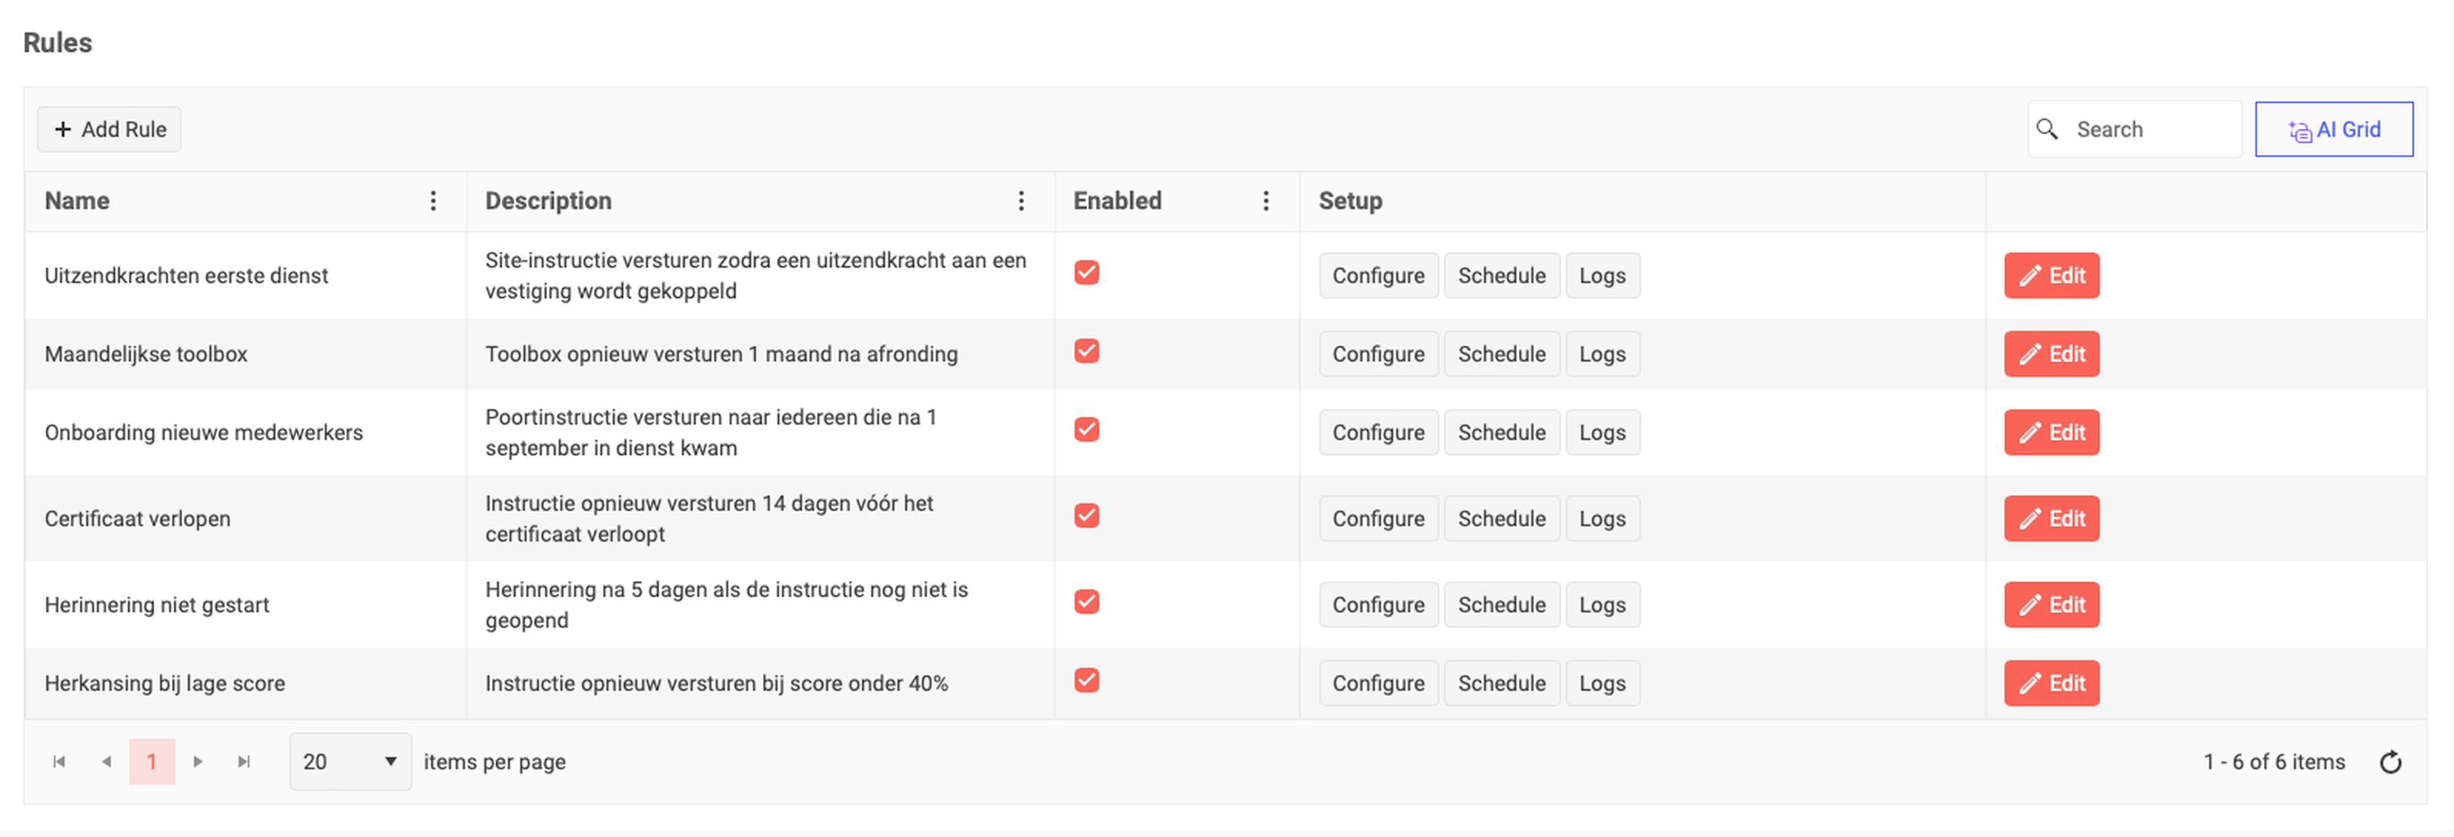Image resolution: width=2454 pixels, height=837 pixels.
Task: Expand the items per page dropdown
Action: (349, 762)
